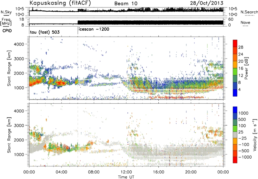The image size is (258, 179).
Task: Click the blue bottom of the power colorbar
Action: (235, 93)
